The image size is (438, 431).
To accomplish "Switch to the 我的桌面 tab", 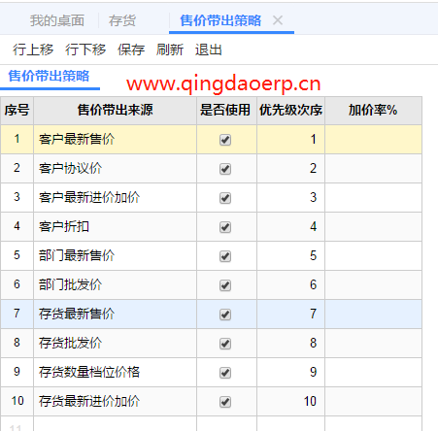I will [57, 20].
